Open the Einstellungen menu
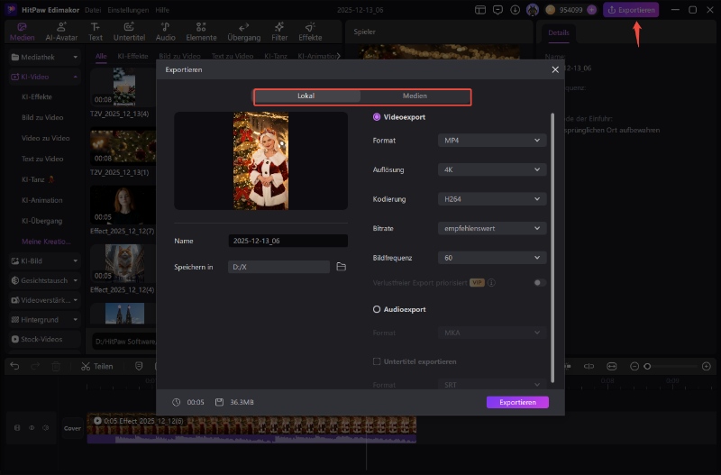The height and width of the screenshot is (475, 721). click(x=128, y=10)
